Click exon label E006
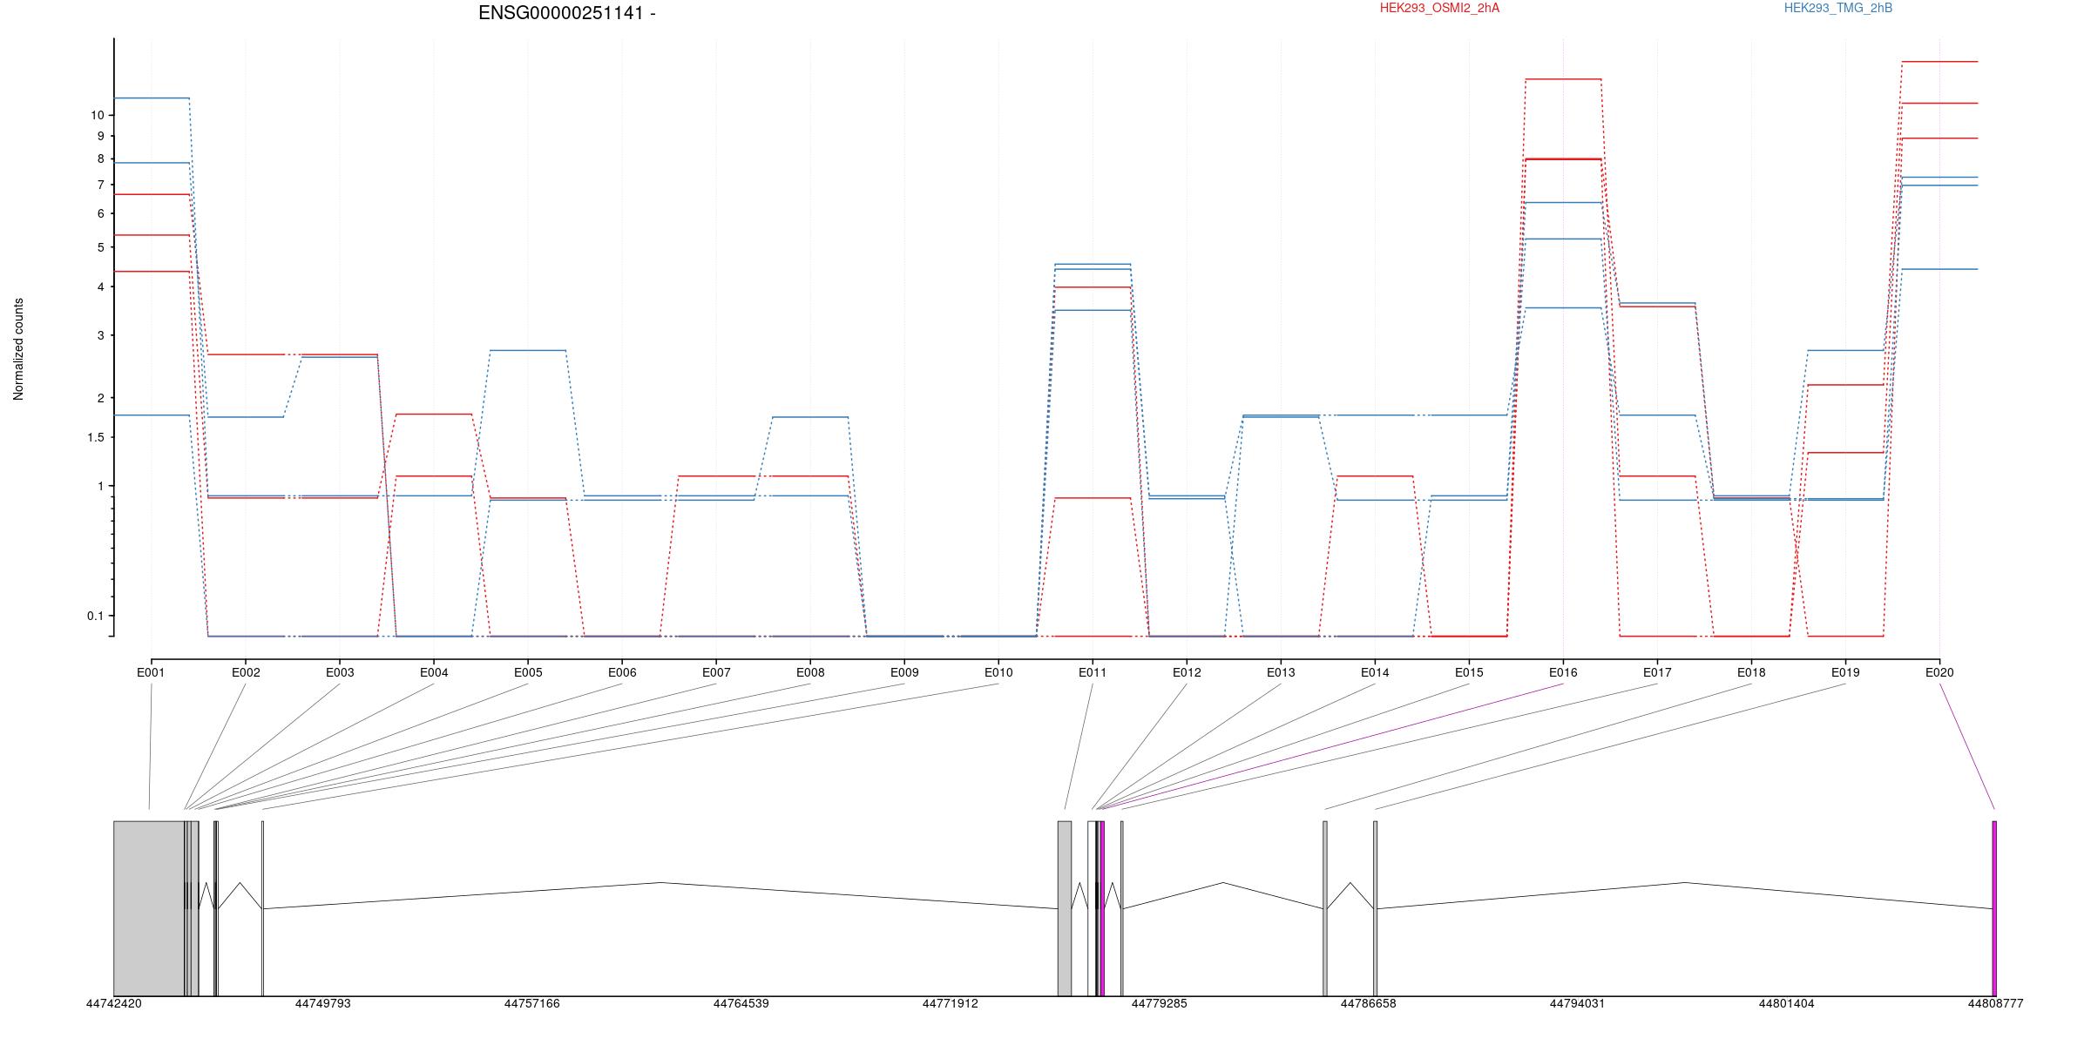Screen dimensions: 2091x1045 pos(622,672)
